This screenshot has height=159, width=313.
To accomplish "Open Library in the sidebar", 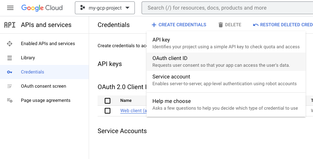I will click(28, 58).
